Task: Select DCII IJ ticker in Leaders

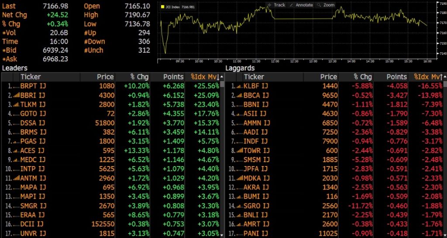Action: tap(32, 224)
